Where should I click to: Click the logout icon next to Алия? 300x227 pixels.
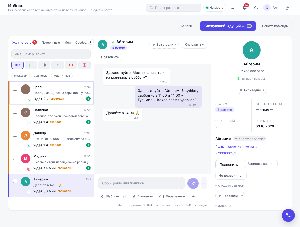287,8
